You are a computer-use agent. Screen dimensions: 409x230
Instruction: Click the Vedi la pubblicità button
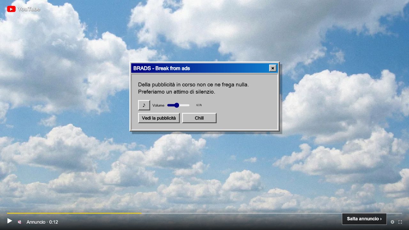[x=159, y=118]
